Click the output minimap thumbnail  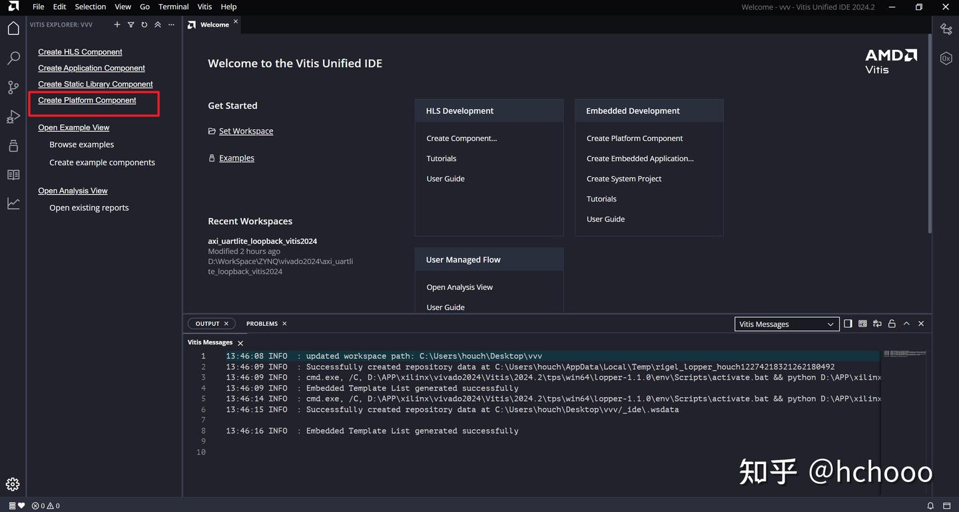tap(904, 354)
